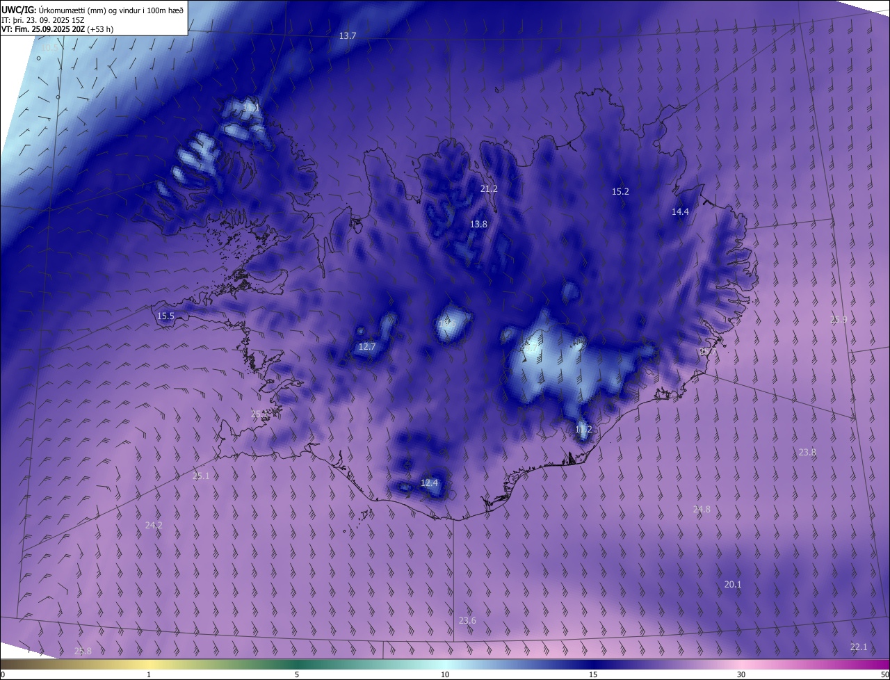Viewport: 890px width, 680px height.
Task: Select the 1 tick on the color scale
Action: click(x=149, y=674)
